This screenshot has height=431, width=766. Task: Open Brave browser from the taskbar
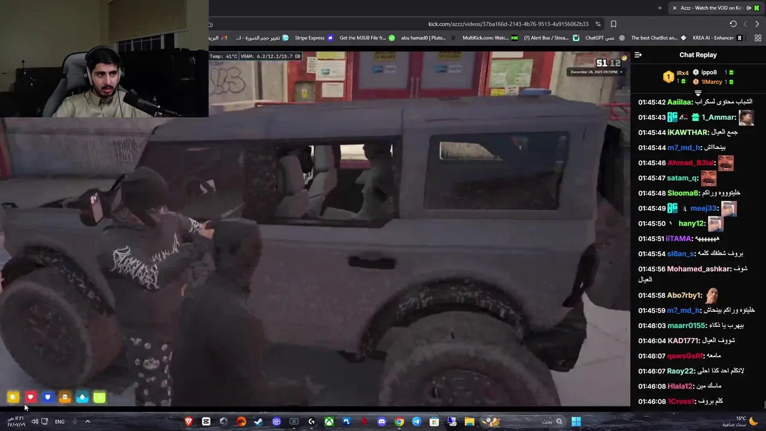pyautogui.click(x=189, y=421)
